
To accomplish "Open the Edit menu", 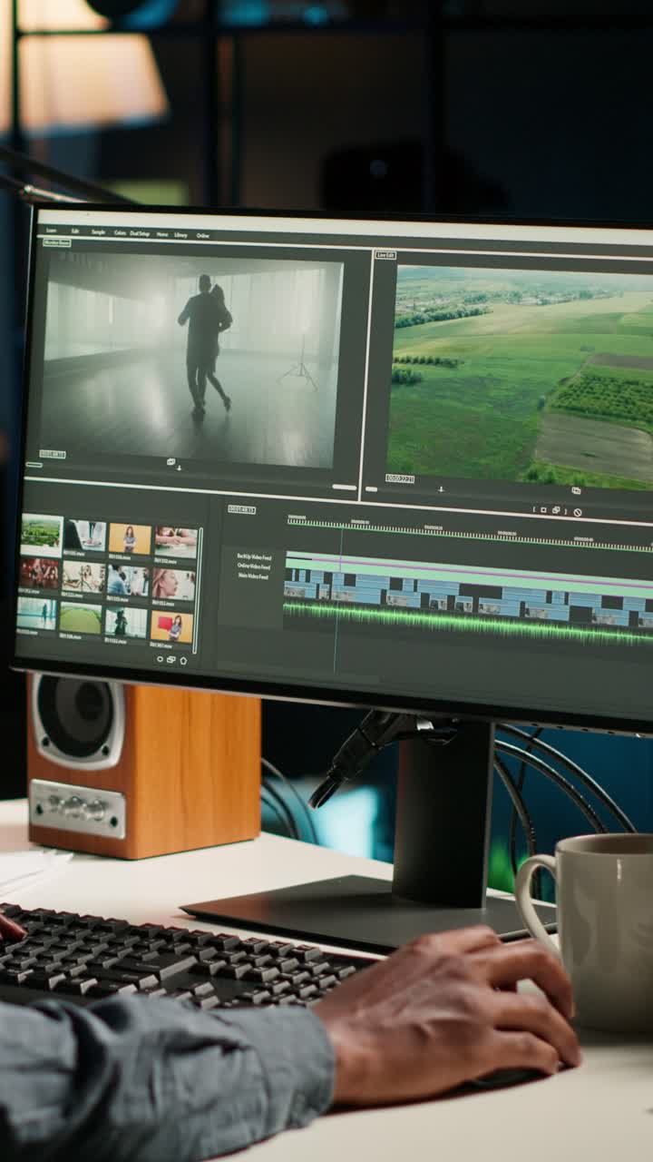I will click(x=75, y=231).
